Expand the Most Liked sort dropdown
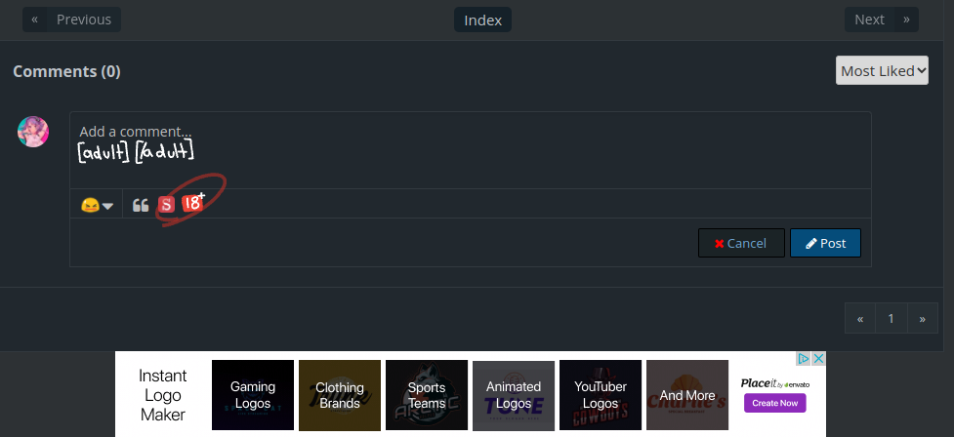This screenshot has height=437, width=954. click(882, 70)
